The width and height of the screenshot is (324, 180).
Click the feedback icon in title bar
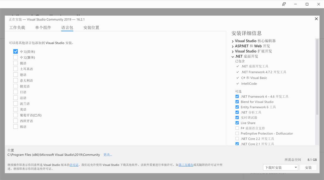[x=284, y=4]
